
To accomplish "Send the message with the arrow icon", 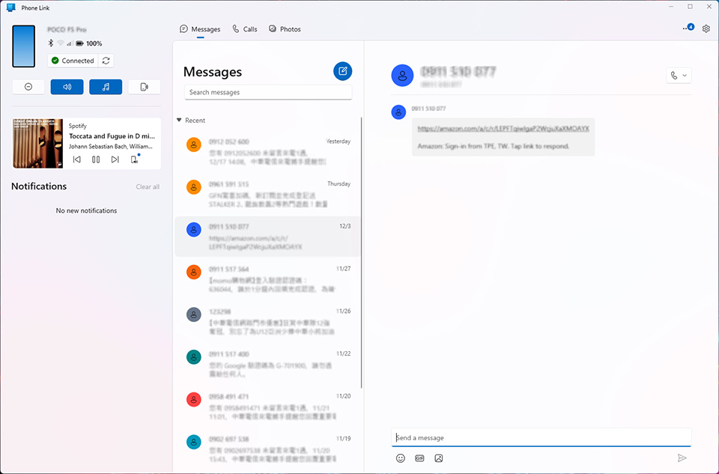I will (x=682, y=458).
